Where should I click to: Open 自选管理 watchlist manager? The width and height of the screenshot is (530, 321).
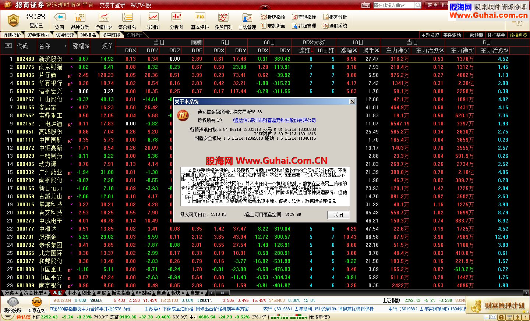pyautogui.click(x=247, y=18)
